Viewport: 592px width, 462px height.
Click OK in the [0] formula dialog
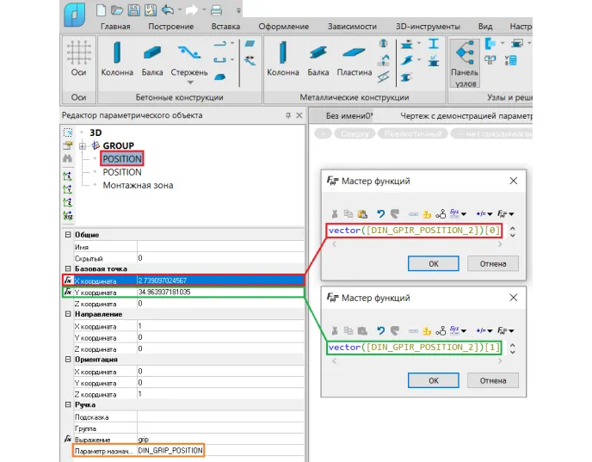pyautogui.click(x=434, y=263)
